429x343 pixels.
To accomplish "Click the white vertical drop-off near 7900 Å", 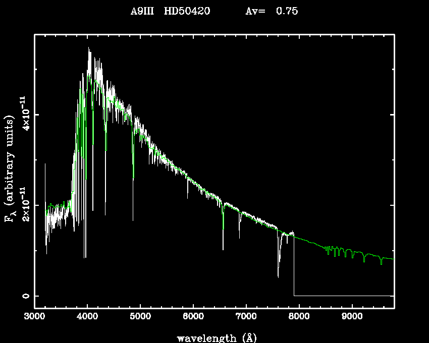I will pyautogui.click(x=294, y=267).
